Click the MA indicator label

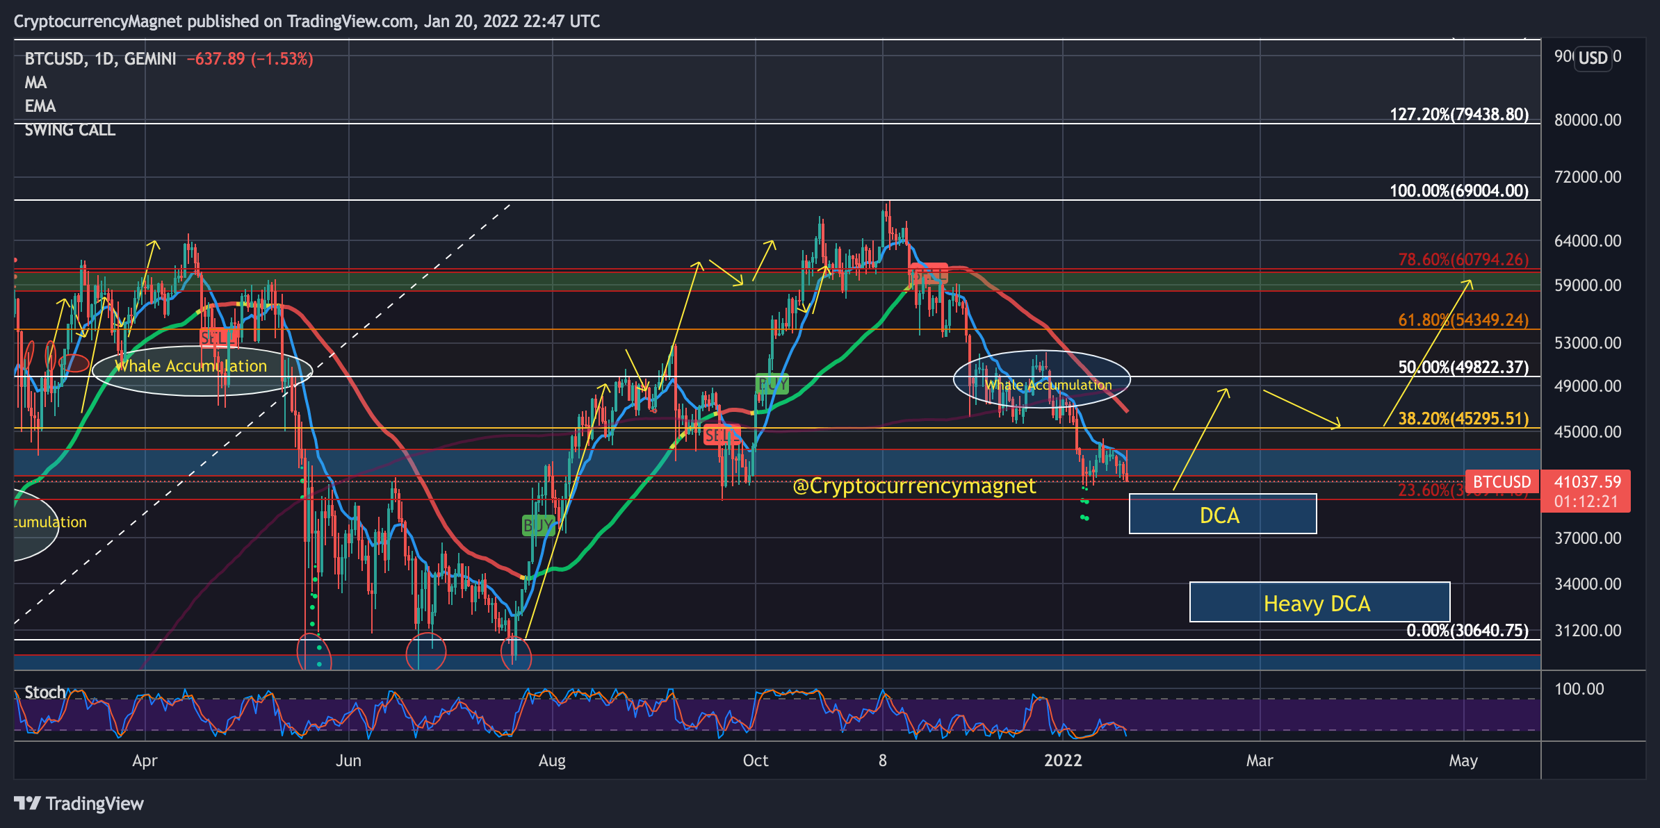click(x=36, y=83)
